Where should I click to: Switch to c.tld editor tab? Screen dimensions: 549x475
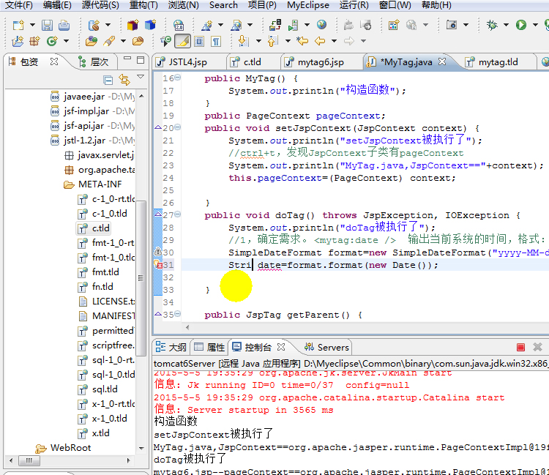(252, 62)
